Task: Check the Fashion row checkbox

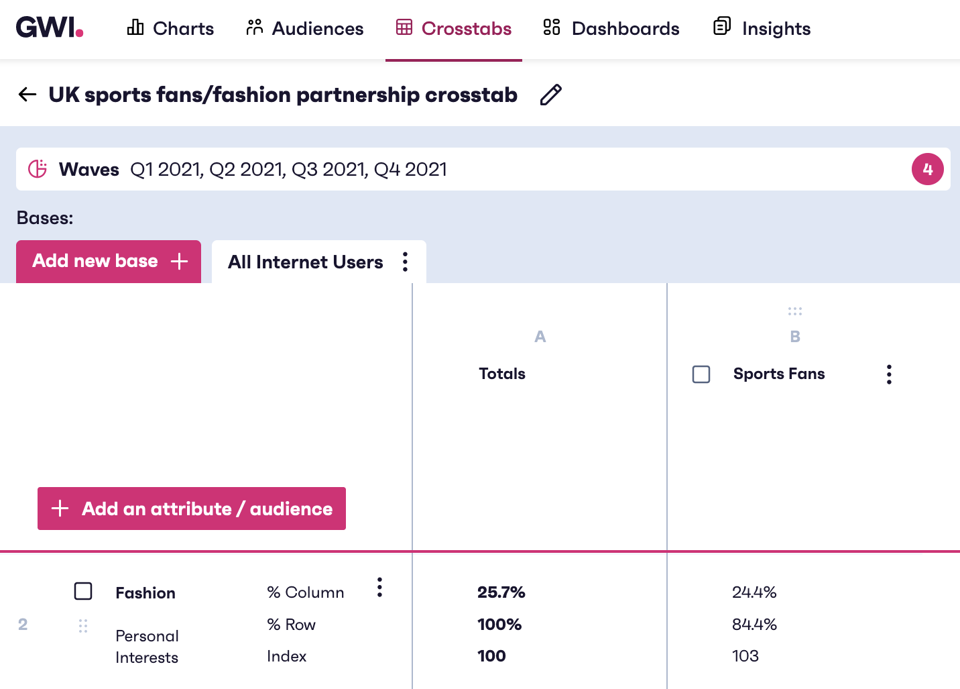Action: (83, 591)
